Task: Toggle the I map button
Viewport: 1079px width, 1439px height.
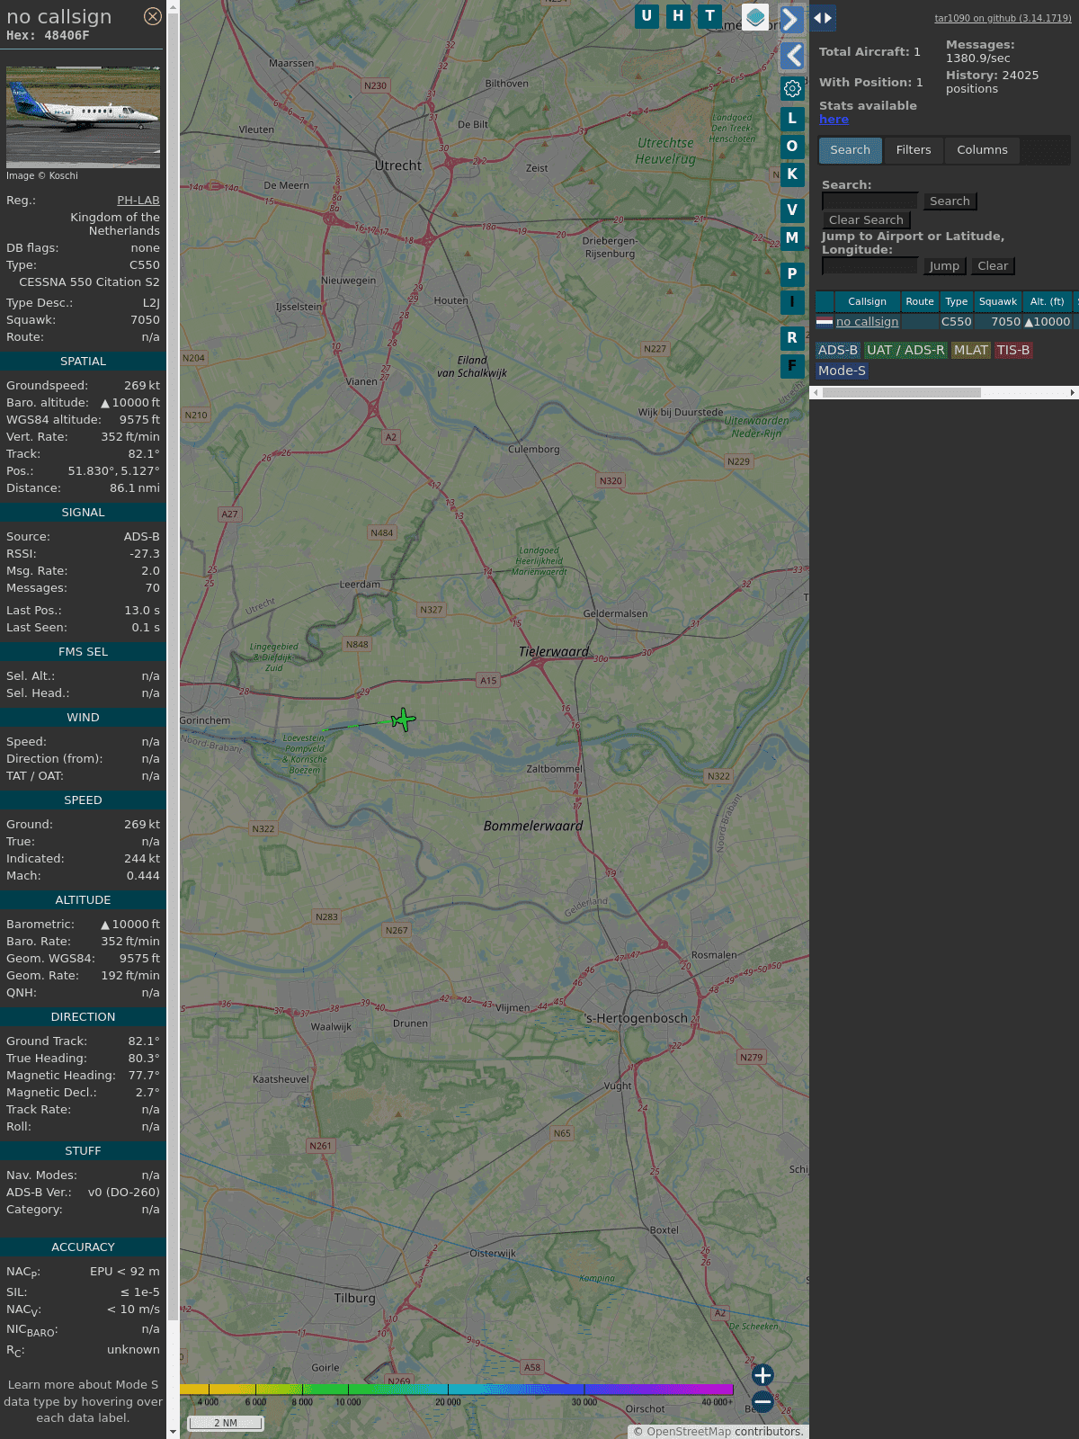Action: point(792,302)
